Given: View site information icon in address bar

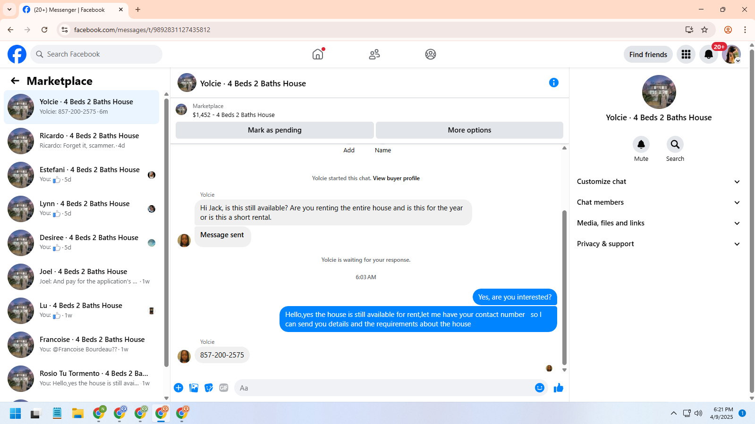Looking at the screenshot, I should (65, 30).
